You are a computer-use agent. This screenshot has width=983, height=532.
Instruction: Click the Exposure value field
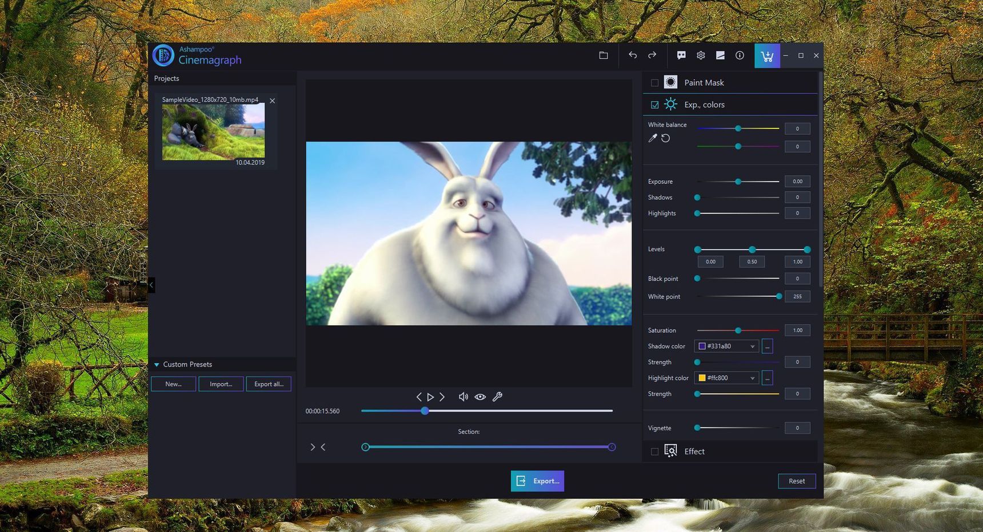pos(797,182)
